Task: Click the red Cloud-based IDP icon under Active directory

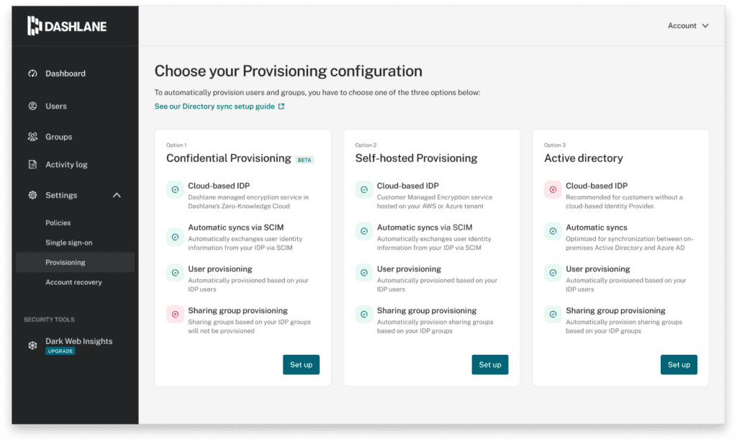Action: pos(551,189)
